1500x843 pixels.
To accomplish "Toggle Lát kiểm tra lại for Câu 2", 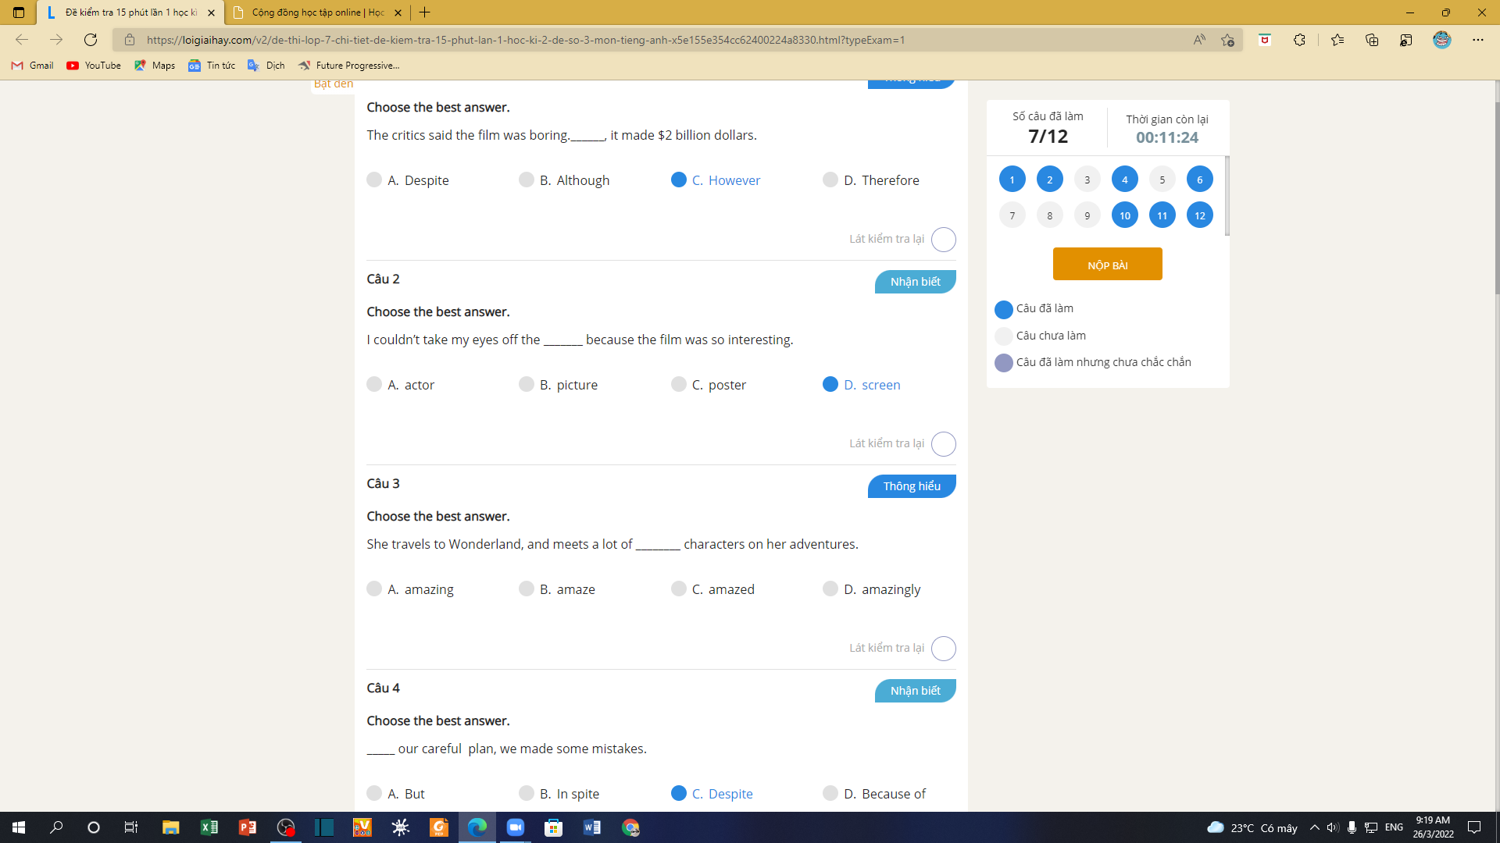I will pos(944,444).
